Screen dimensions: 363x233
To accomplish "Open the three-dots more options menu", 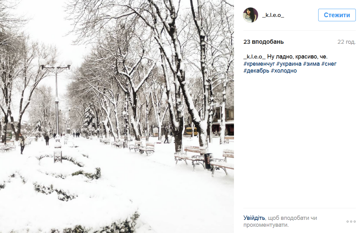I will pos(351,221).
